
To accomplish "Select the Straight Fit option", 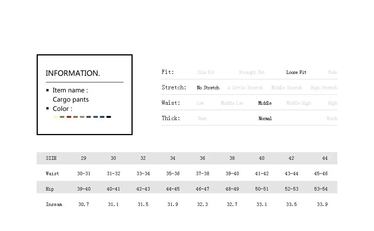I will pyautogui.click(x=252, y=72).
